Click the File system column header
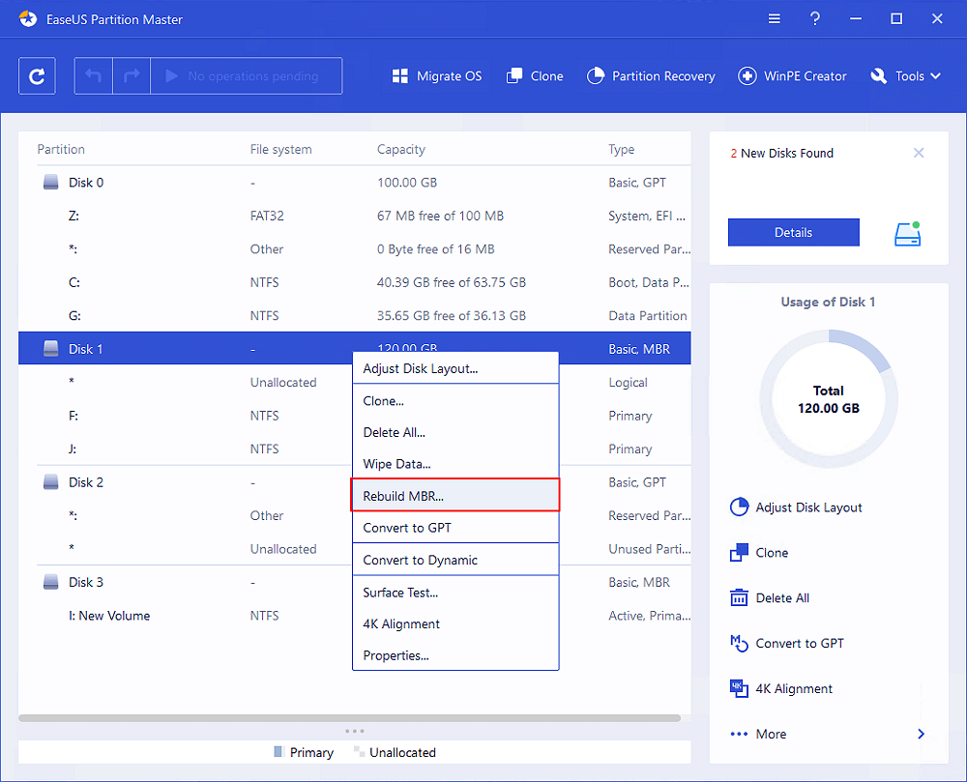This screenshot has width=967, height=782. [280, 149]
